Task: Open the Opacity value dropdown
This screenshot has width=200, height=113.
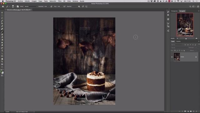Action: 48,6
